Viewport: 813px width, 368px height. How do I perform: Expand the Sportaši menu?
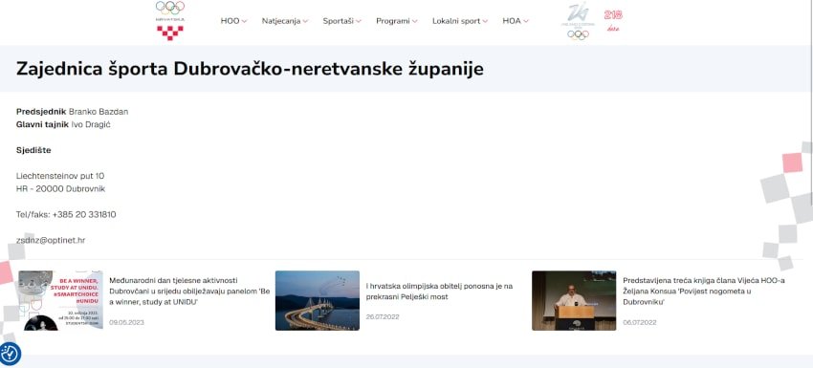pos(342,21)
